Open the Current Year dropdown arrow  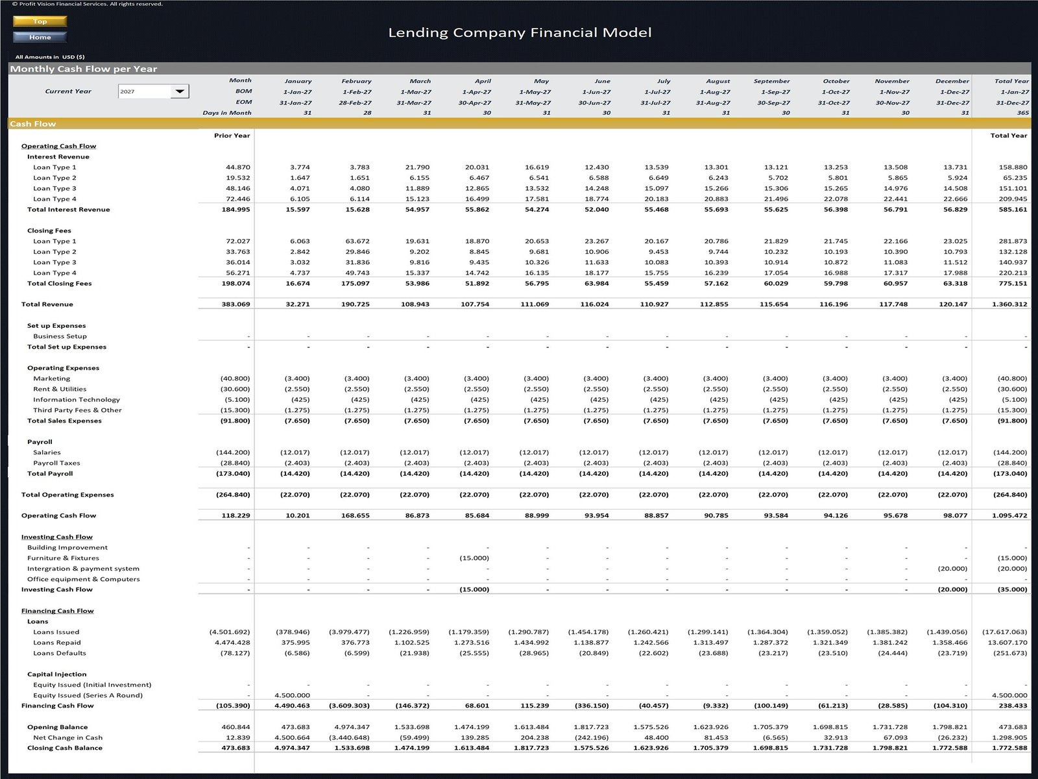(x=180, y=92)
